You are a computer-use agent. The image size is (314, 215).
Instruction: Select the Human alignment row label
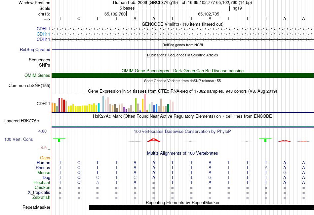43,163
